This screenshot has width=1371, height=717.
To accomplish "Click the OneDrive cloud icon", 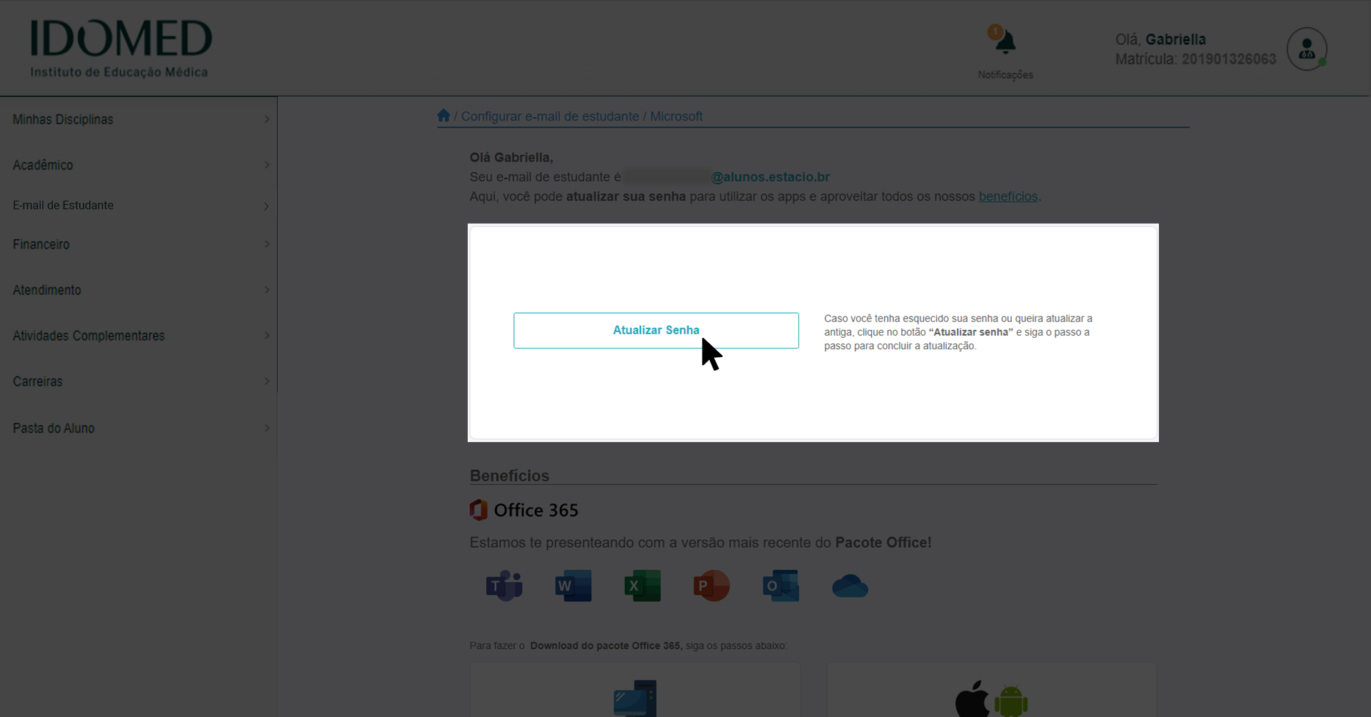I will pyautogui.click(x=850, y=586).
